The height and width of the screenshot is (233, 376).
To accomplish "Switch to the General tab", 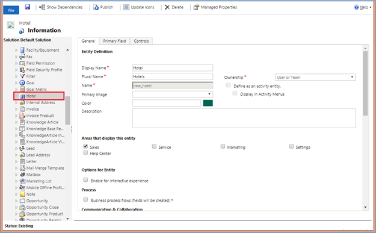I will 88,41.
